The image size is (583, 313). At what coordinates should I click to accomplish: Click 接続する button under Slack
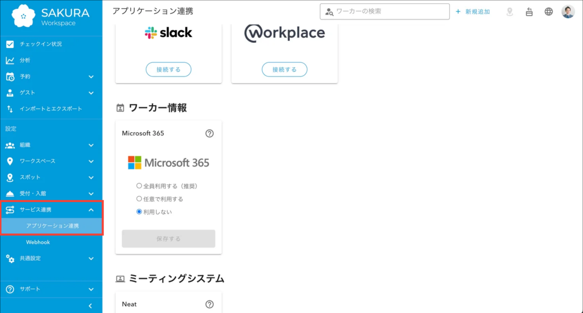(168, 69)
